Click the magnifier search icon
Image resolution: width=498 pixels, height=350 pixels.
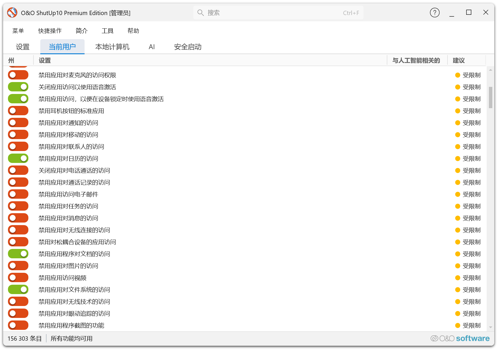coord(201,13)
